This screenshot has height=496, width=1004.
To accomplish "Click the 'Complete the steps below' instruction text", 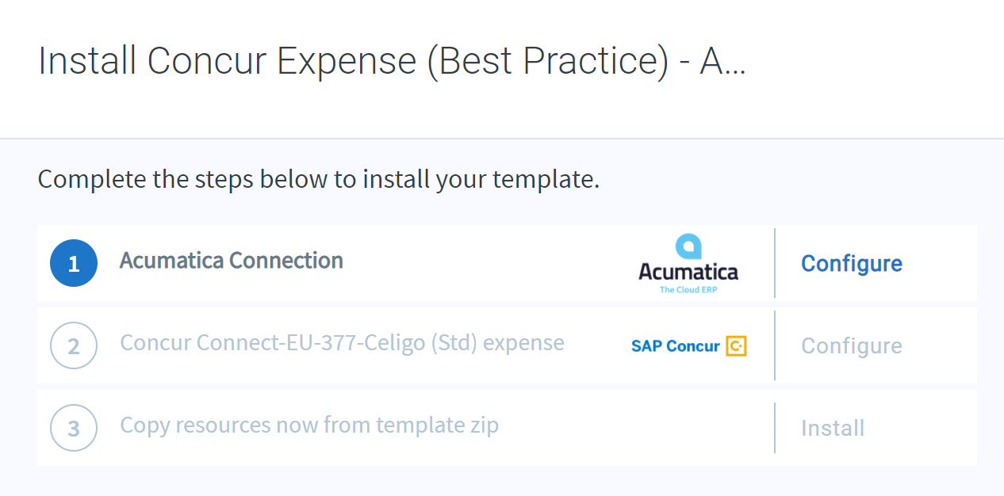I will tap(318, 179).
